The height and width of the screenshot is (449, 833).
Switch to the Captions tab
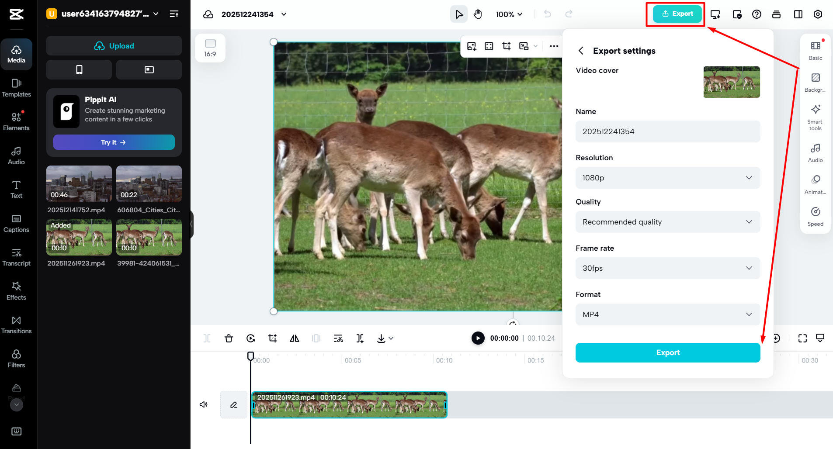point(16,223)
